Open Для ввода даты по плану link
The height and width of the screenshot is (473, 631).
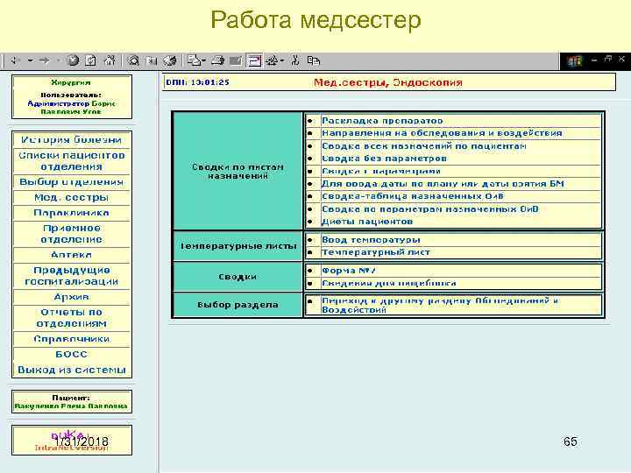pyautogui.click(x=443, y=184)
